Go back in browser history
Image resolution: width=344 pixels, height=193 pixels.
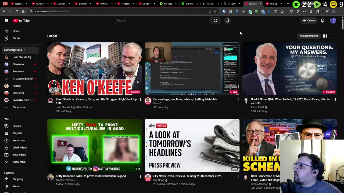coord(4,11)
